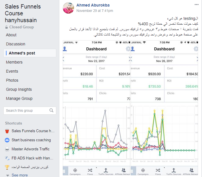Screen dimensions: 202x177
Task: Open the group Events page
Action: coord(12,71)
